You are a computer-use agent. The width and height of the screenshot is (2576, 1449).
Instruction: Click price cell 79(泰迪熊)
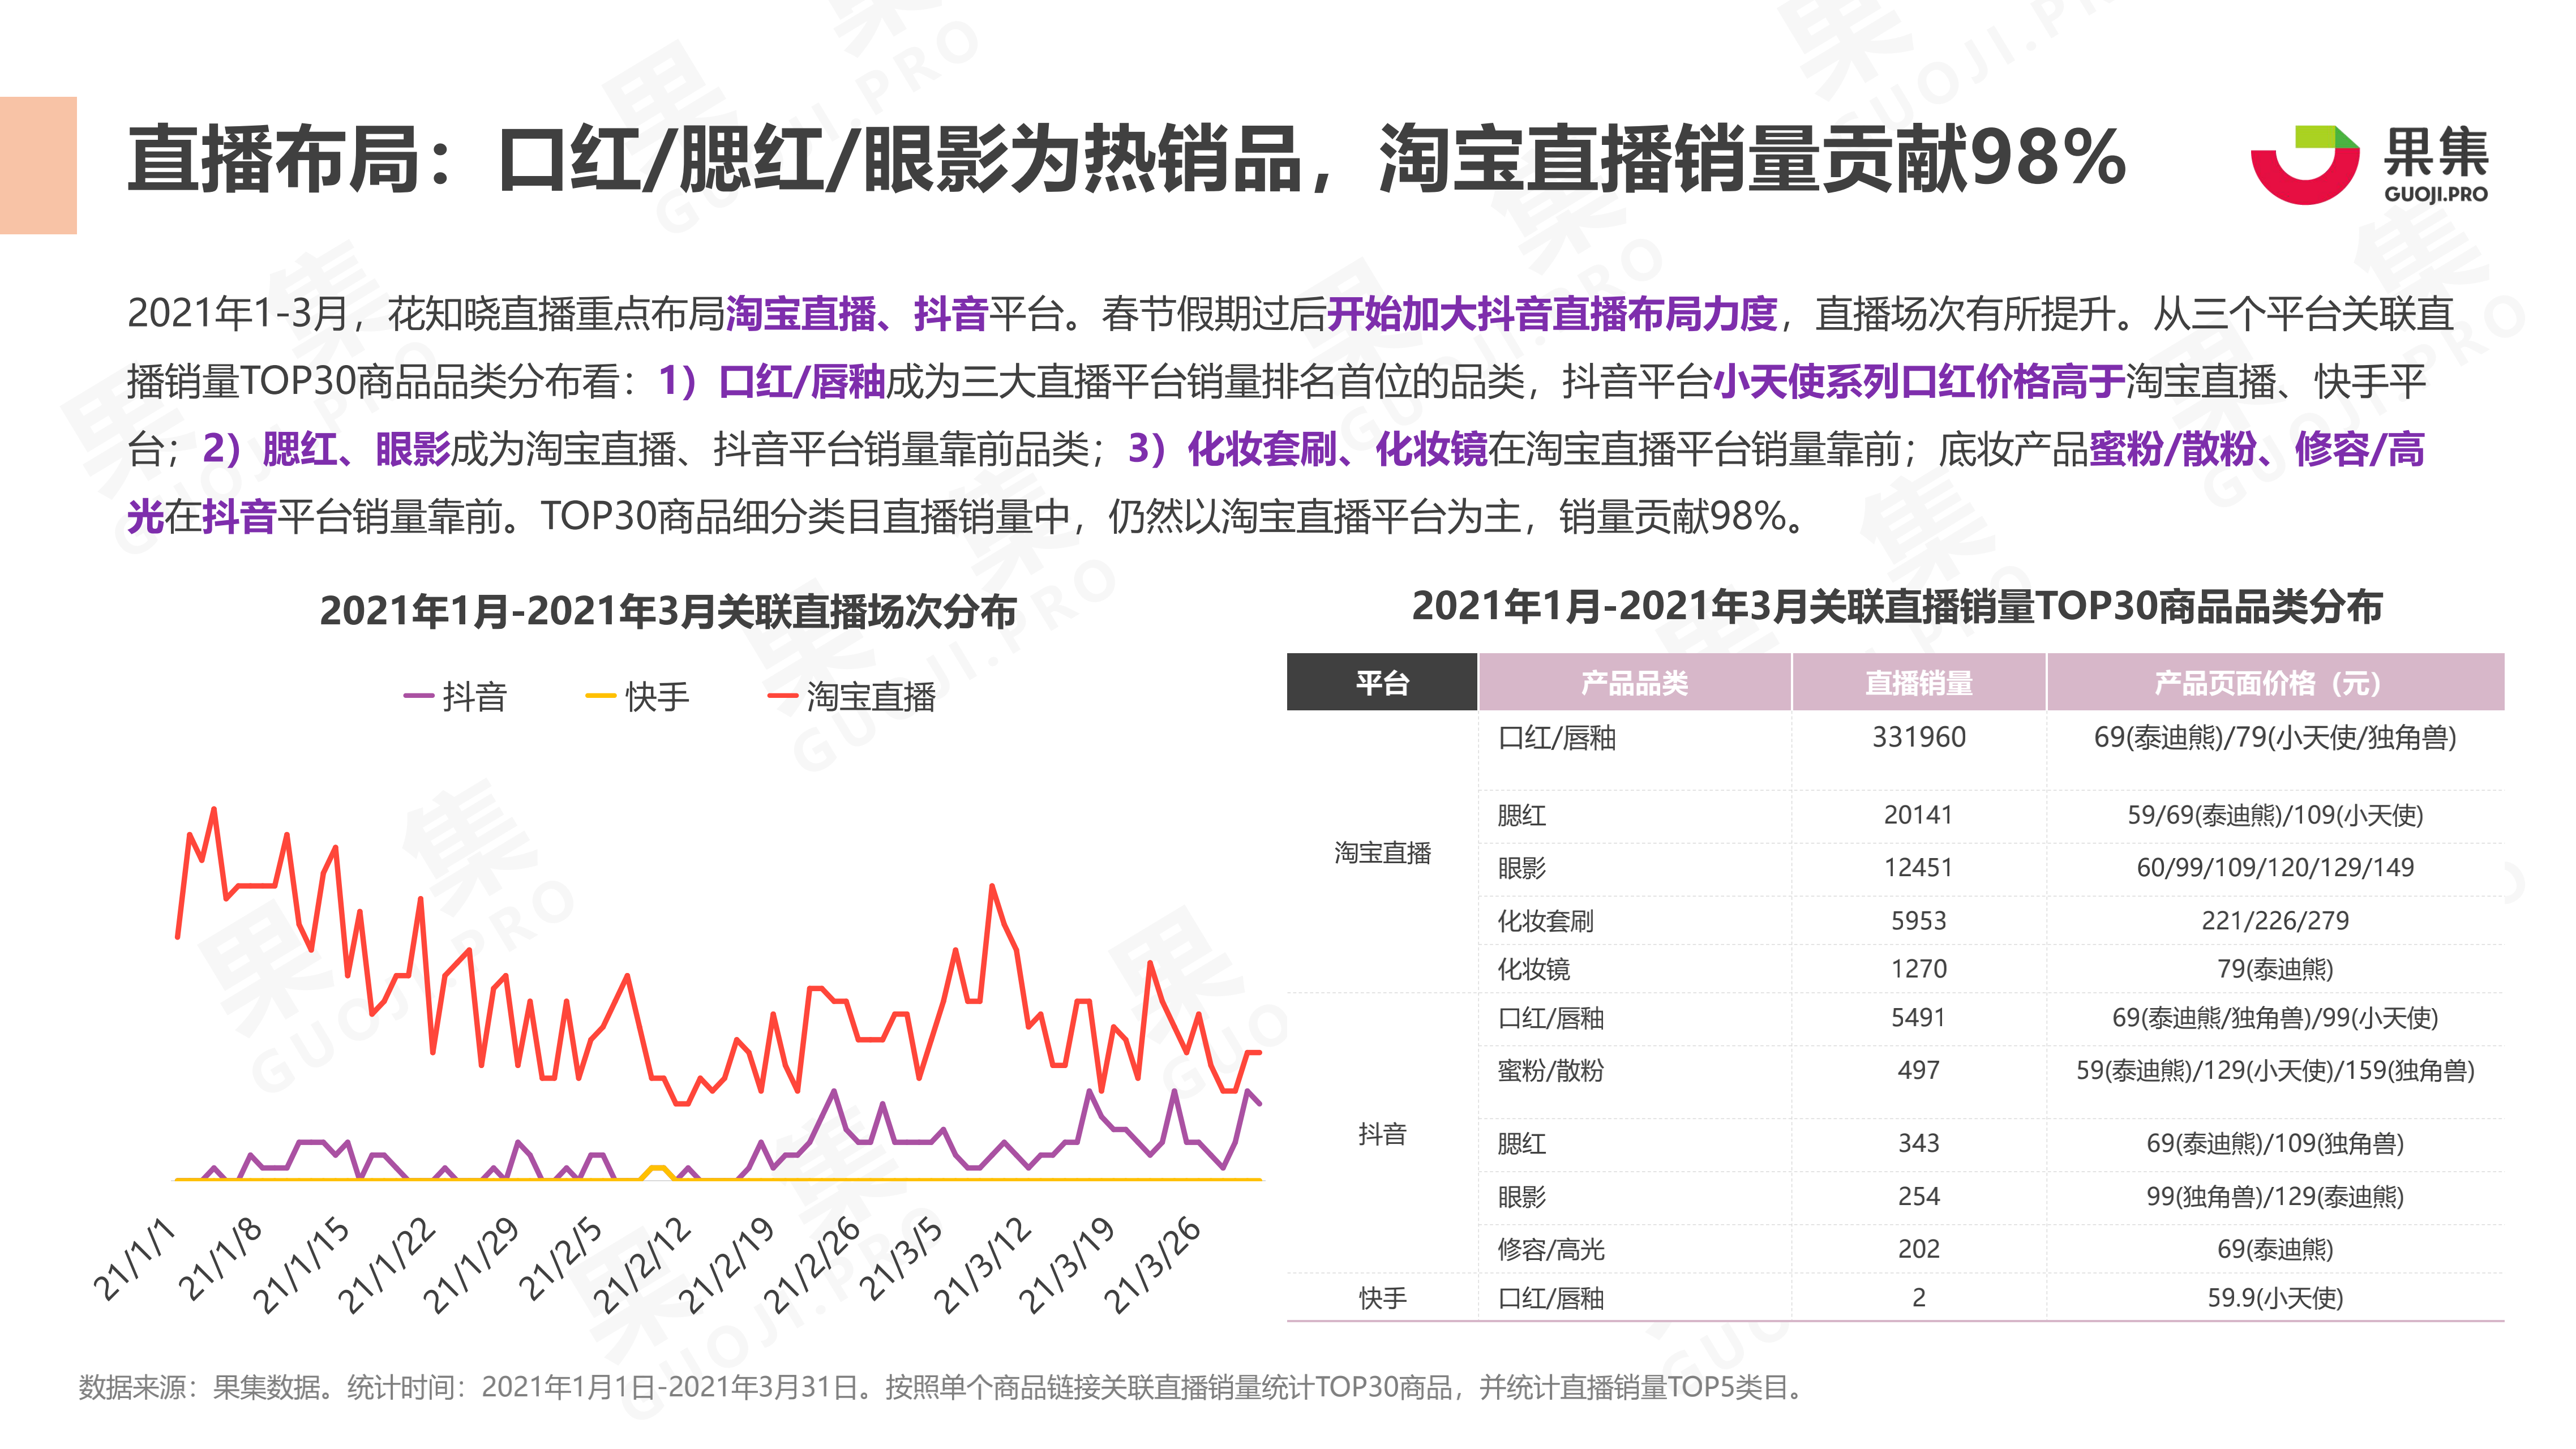click(2275, 968)
